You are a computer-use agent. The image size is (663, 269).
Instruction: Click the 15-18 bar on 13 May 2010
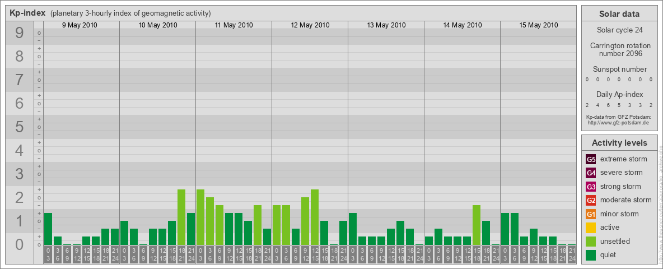click(400, 233)
